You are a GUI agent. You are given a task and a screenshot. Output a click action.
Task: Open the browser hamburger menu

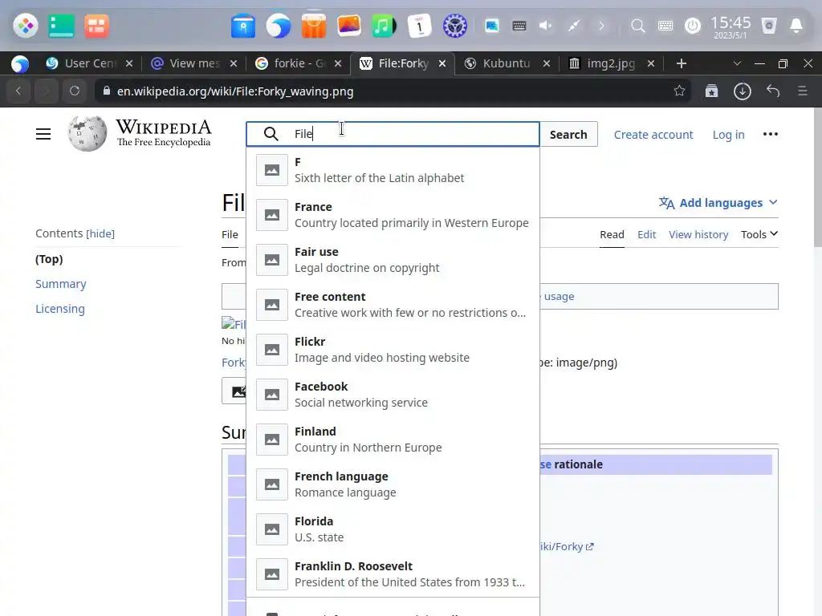coord(802,91)
